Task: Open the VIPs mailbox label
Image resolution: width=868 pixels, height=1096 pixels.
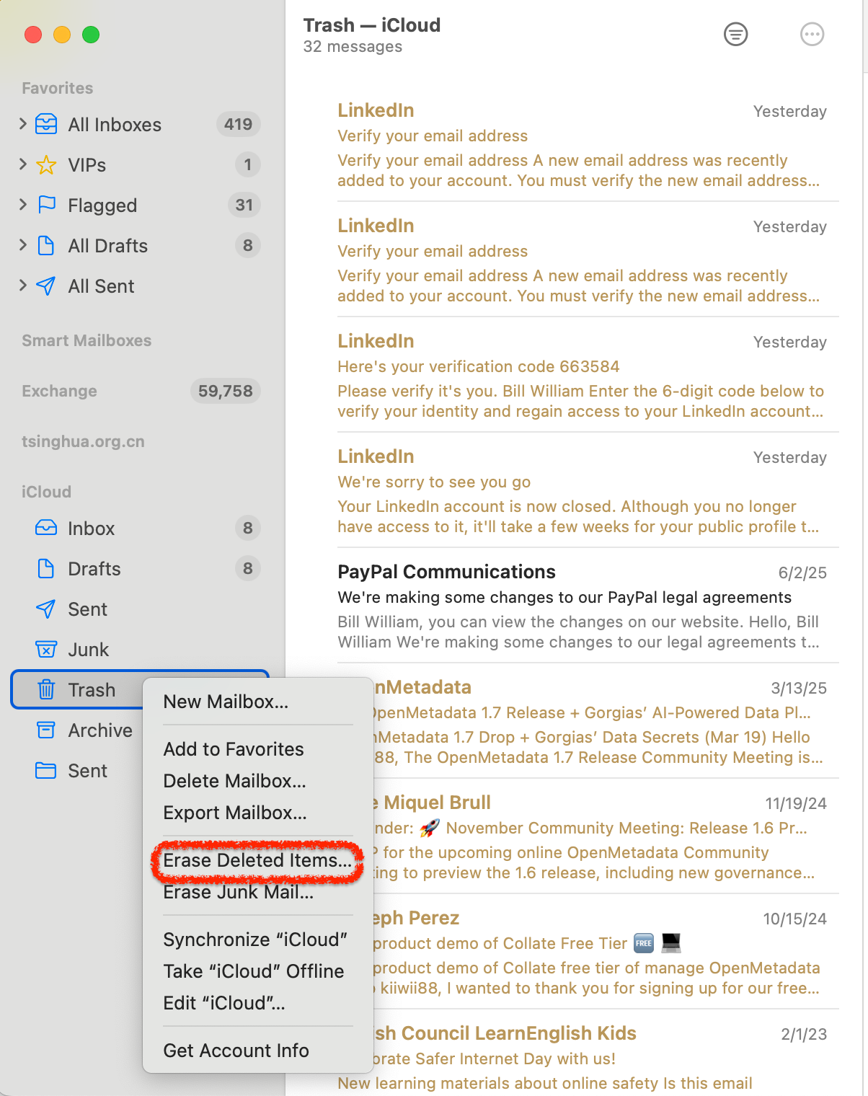Action: click(x=87, y=165)
